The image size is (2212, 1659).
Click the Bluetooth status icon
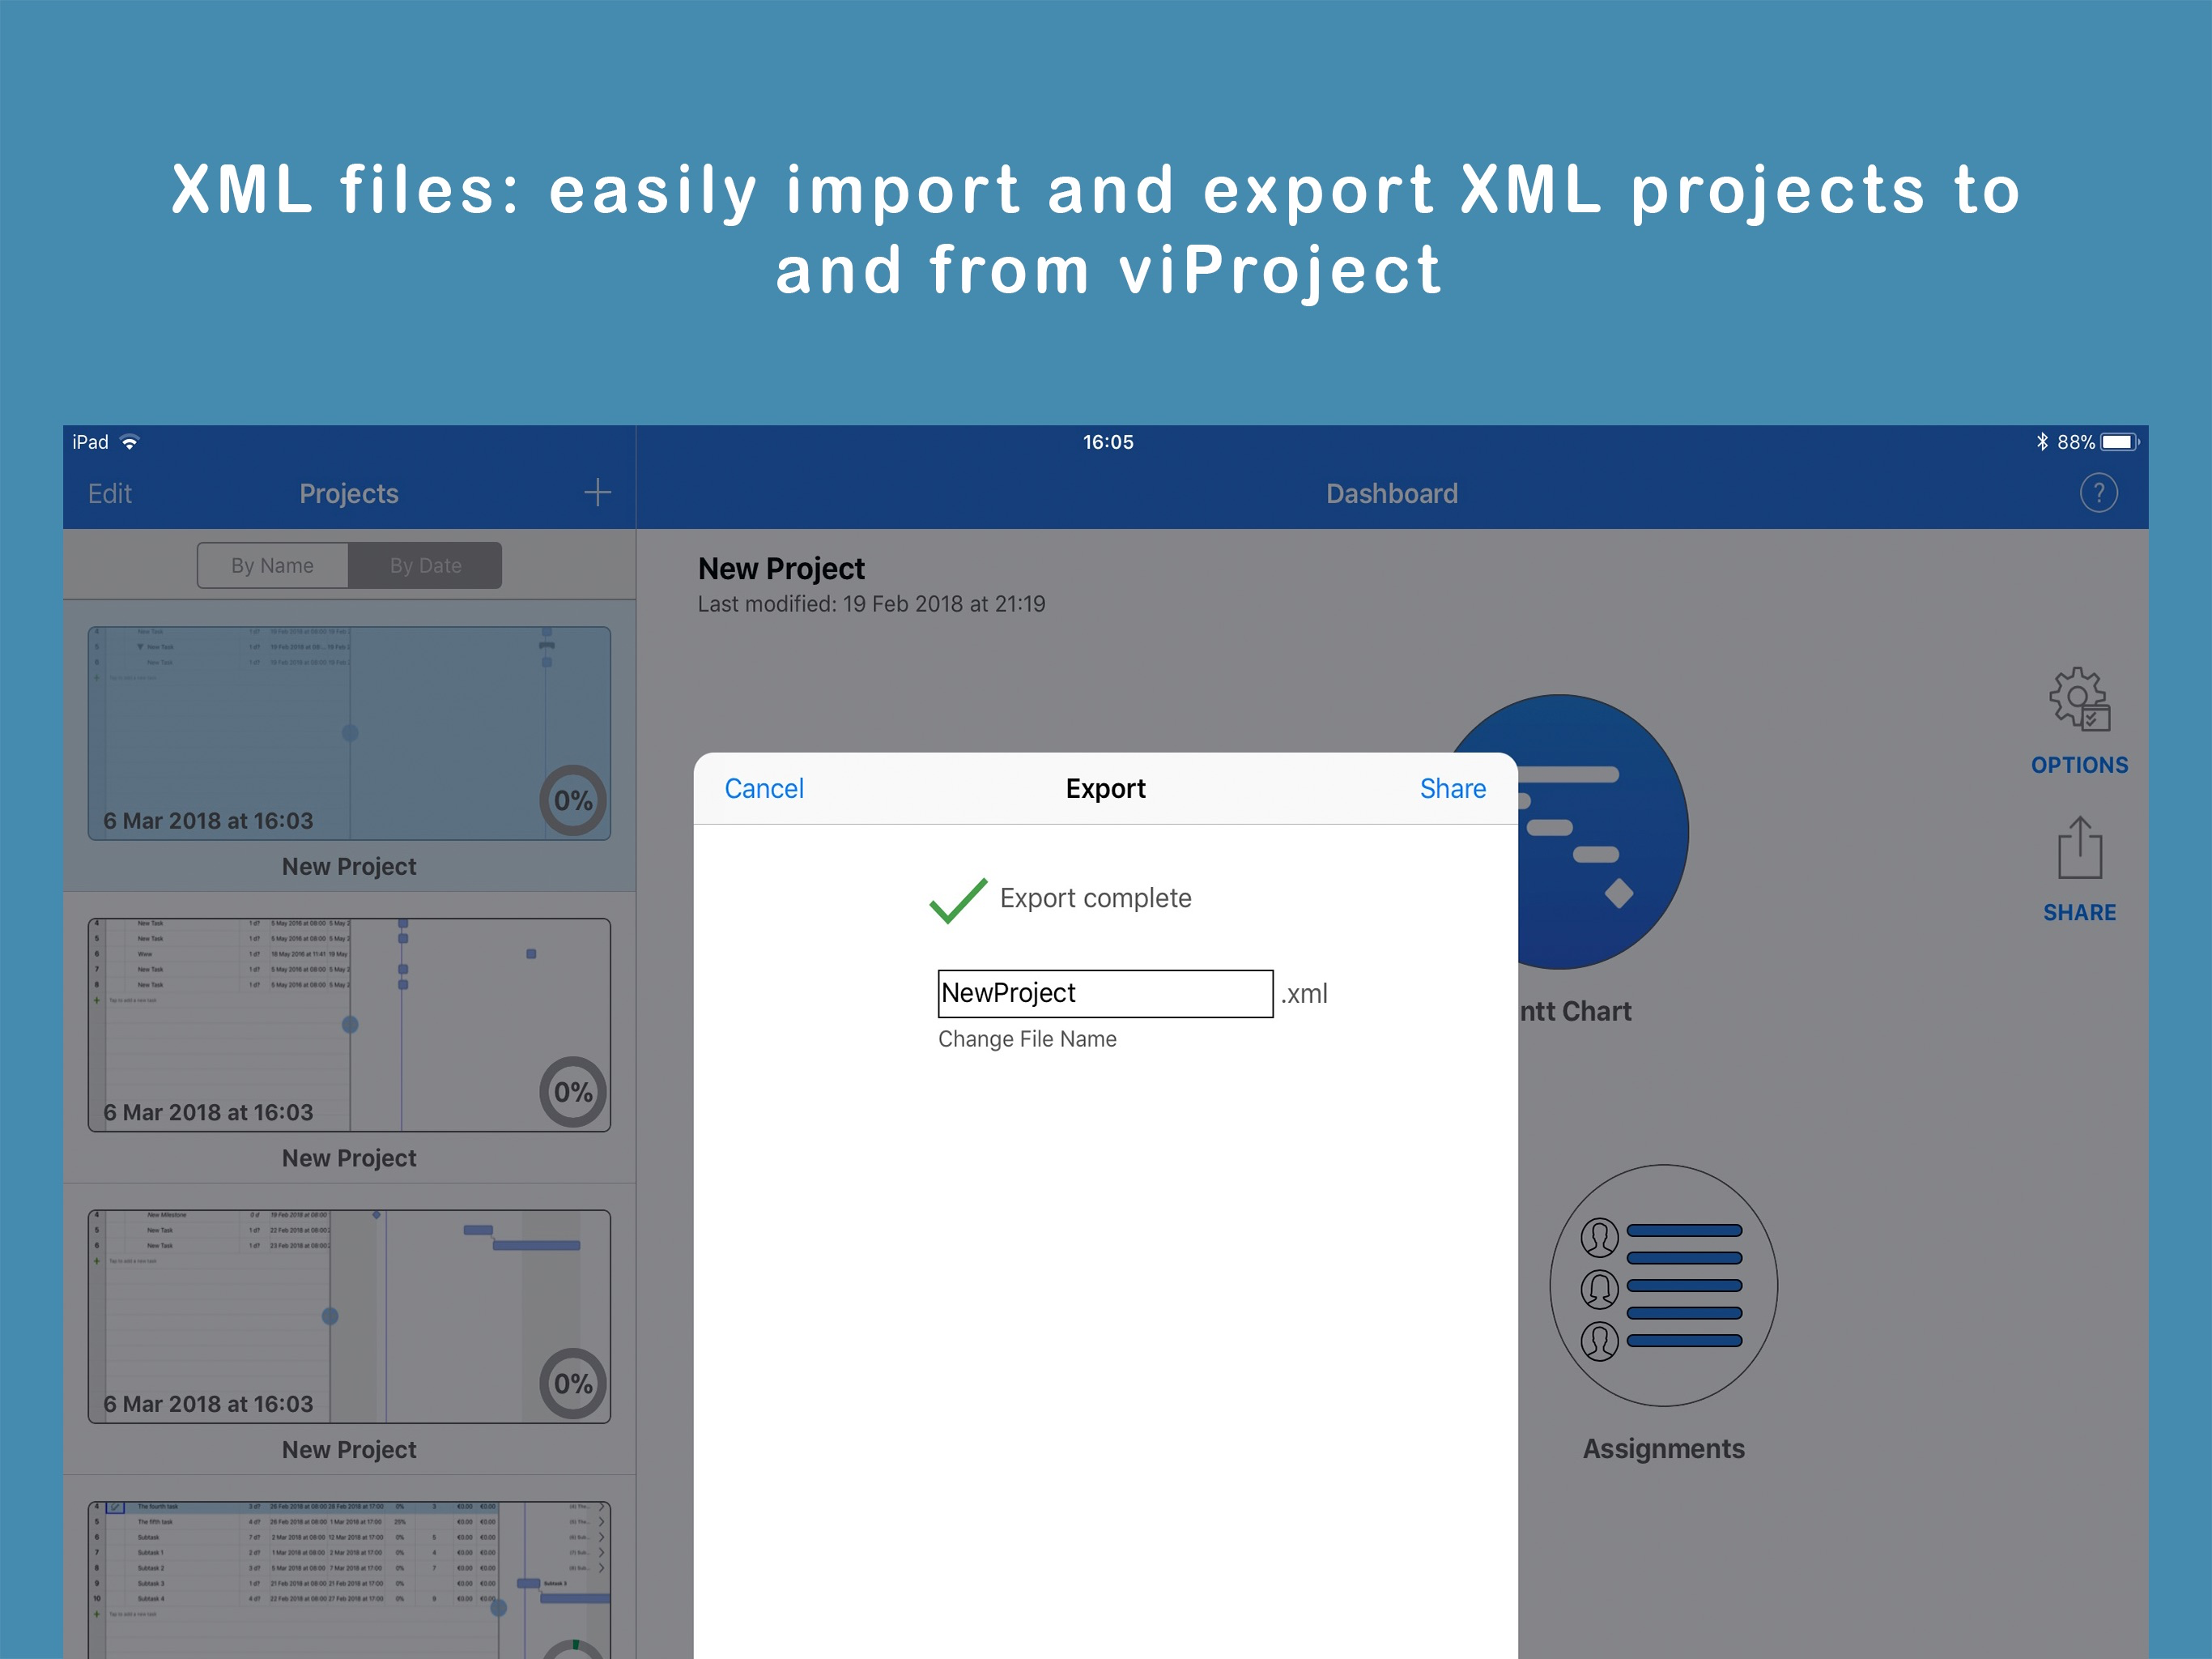click(x=2042, y=441)
